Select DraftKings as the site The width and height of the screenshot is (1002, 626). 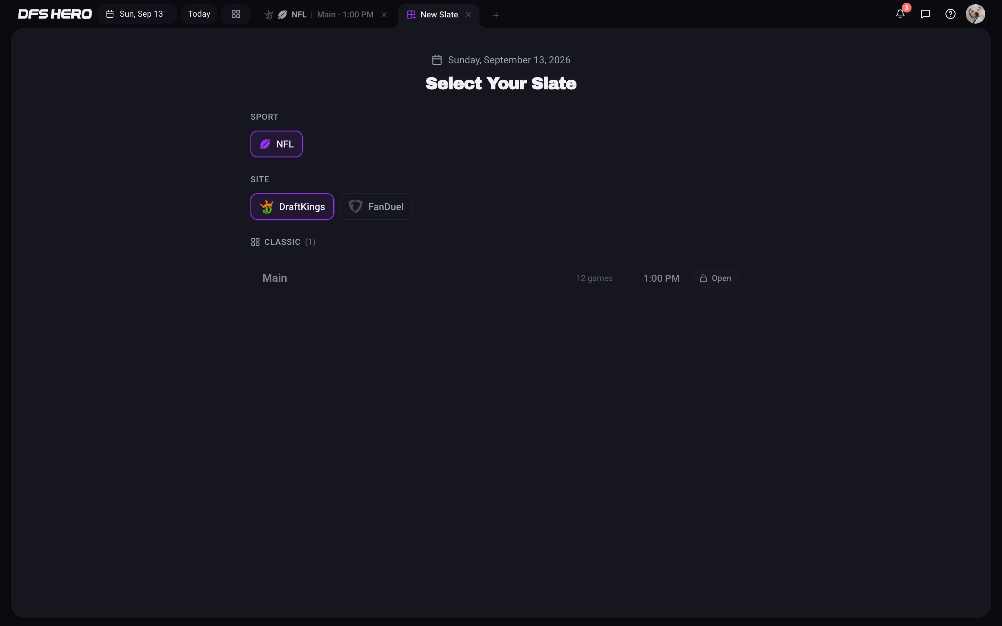292,207
